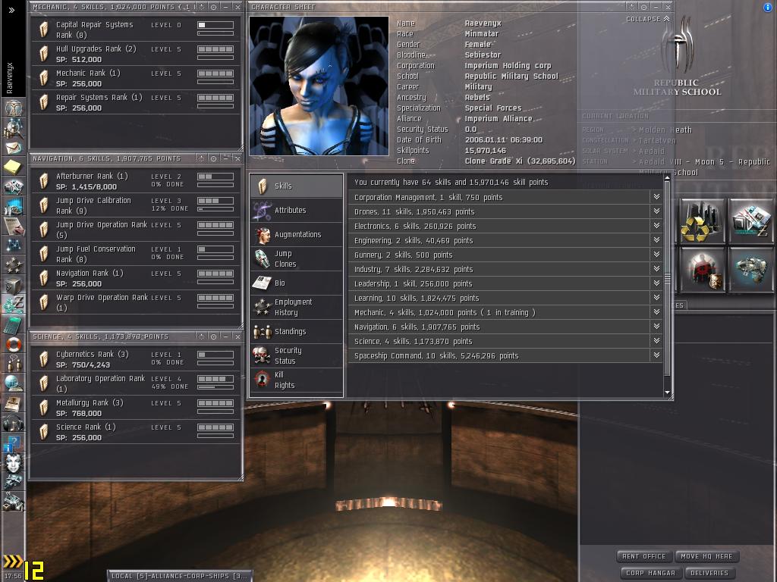Open the Deliveries button

click(709, 573)
